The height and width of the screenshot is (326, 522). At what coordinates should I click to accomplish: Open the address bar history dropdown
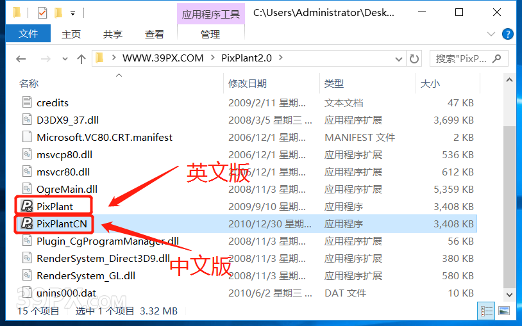[398, 59]
